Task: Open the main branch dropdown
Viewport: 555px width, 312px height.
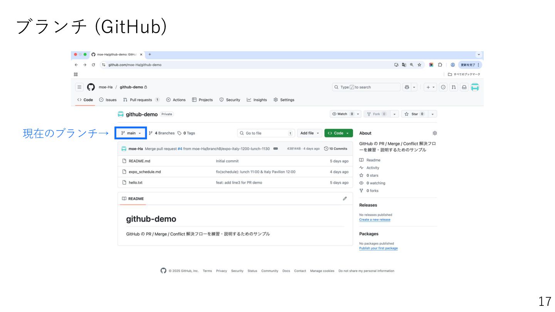Action: [x=131, y=133]
